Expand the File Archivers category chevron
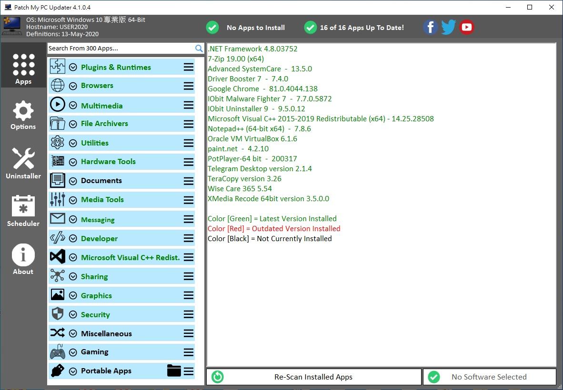 [x=73, y=124]
